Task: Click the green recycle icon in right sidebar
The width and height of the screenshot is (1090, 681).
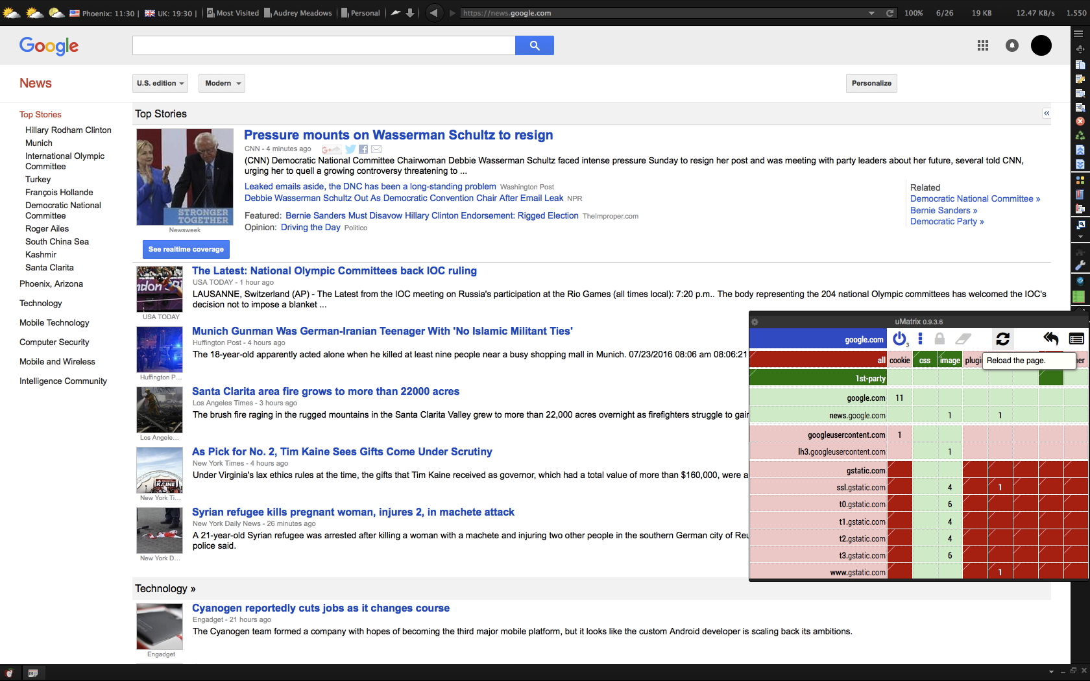Action: tap(1080, 136)
